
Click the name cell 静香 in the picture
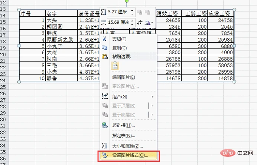click(52, 78)
